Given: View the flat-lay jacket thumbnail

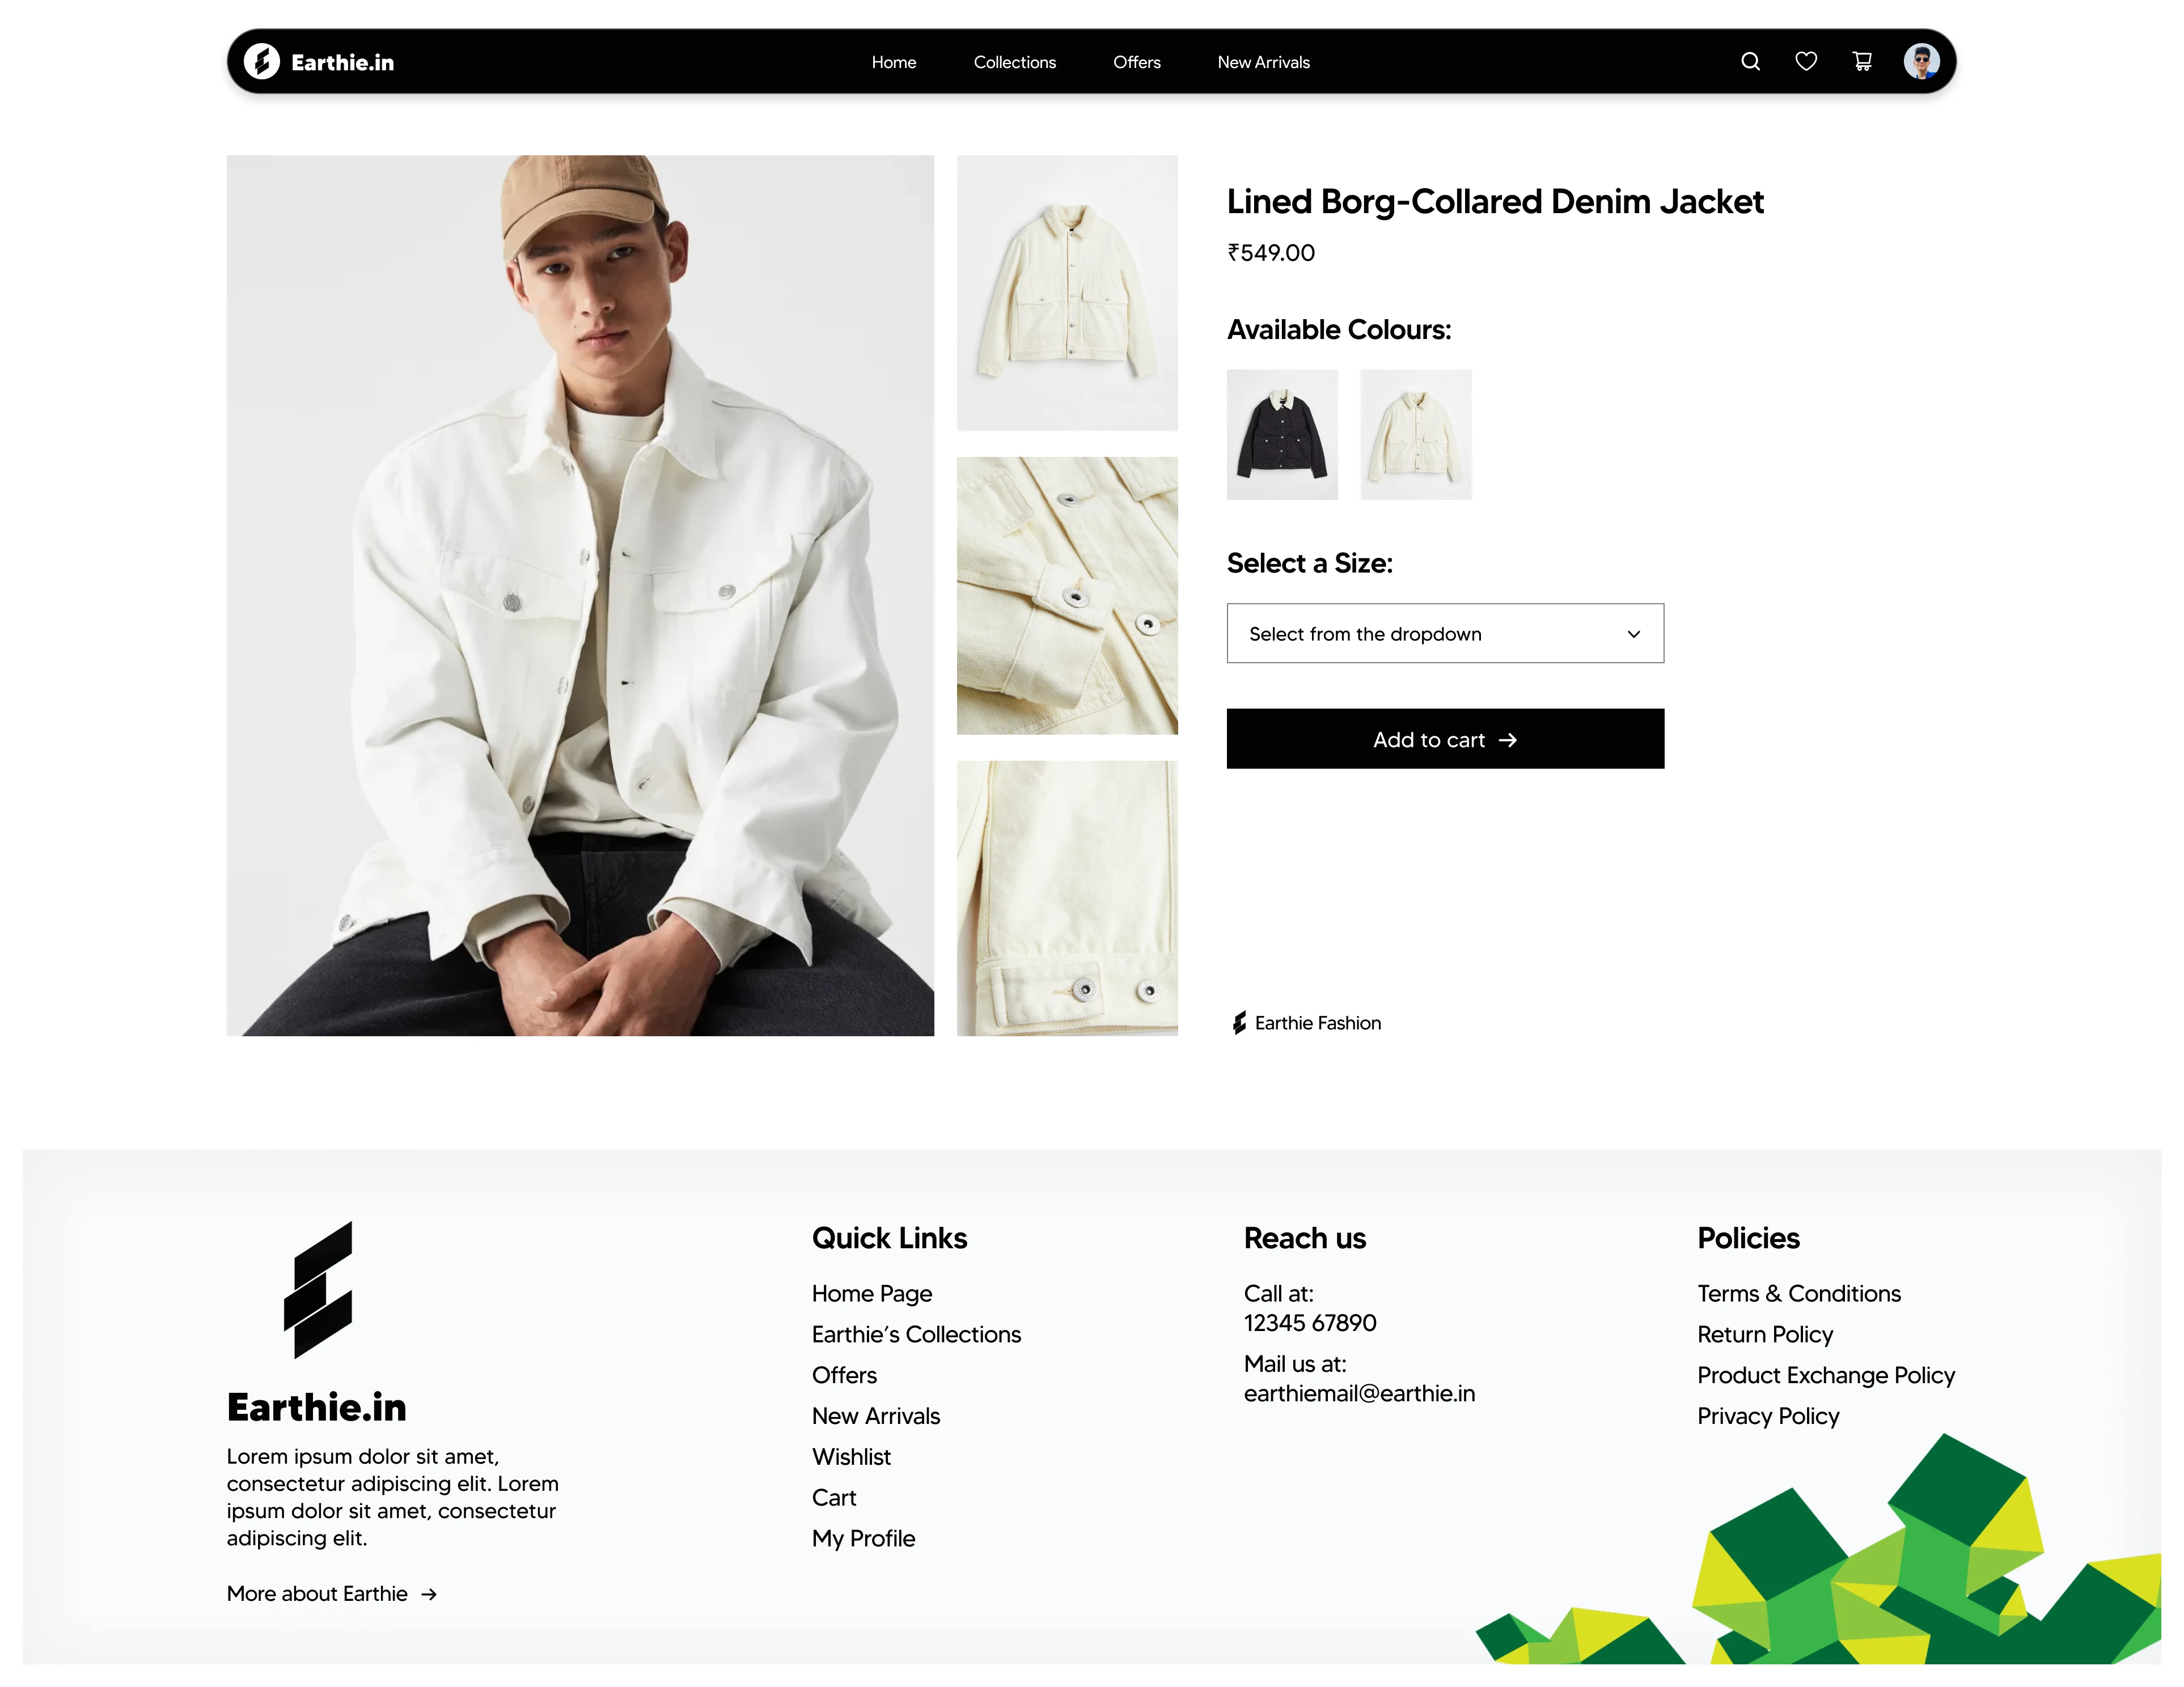Looking at the screenshot, I should pos(1066,293).
